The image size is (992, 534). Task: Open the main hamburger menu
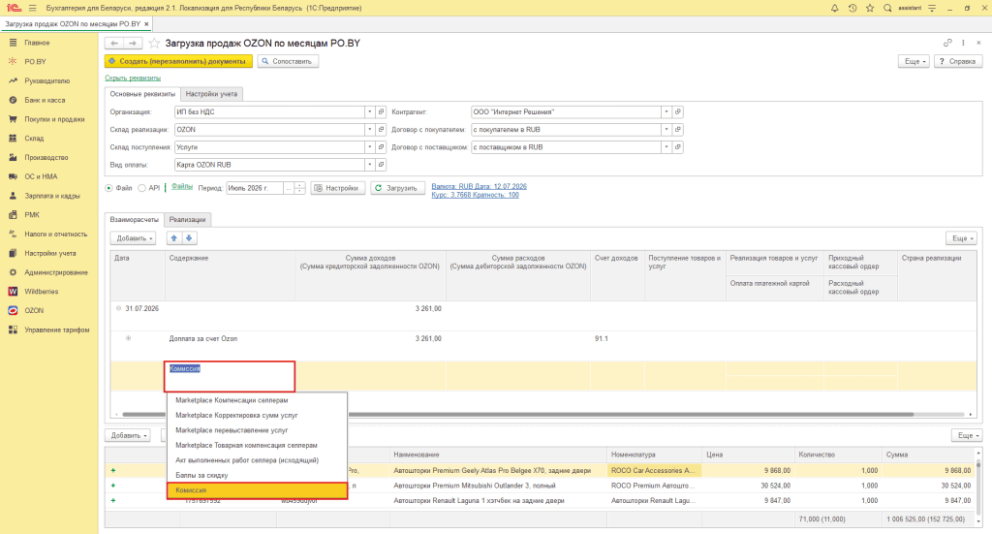tap(32, 8)
